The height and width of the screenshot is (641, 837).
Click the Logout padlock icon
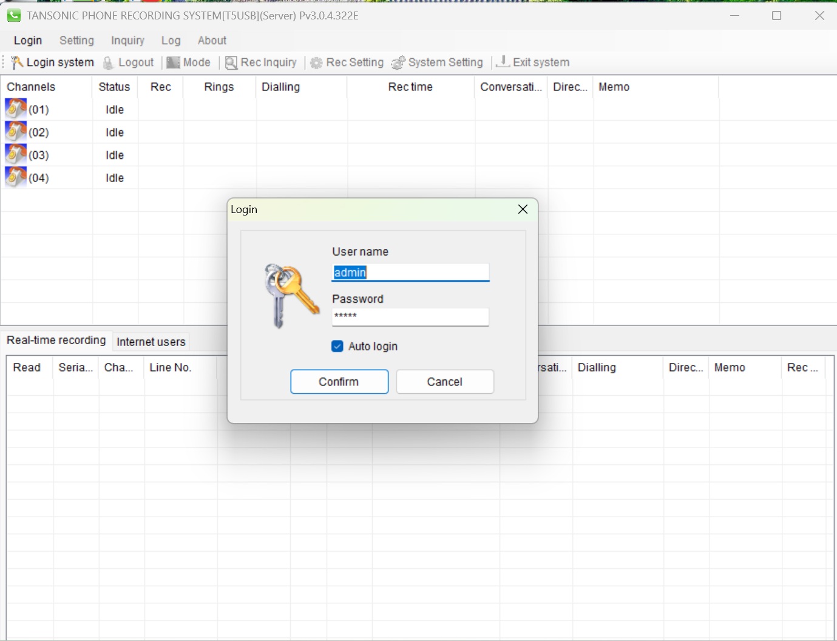(x=108, y=63)
